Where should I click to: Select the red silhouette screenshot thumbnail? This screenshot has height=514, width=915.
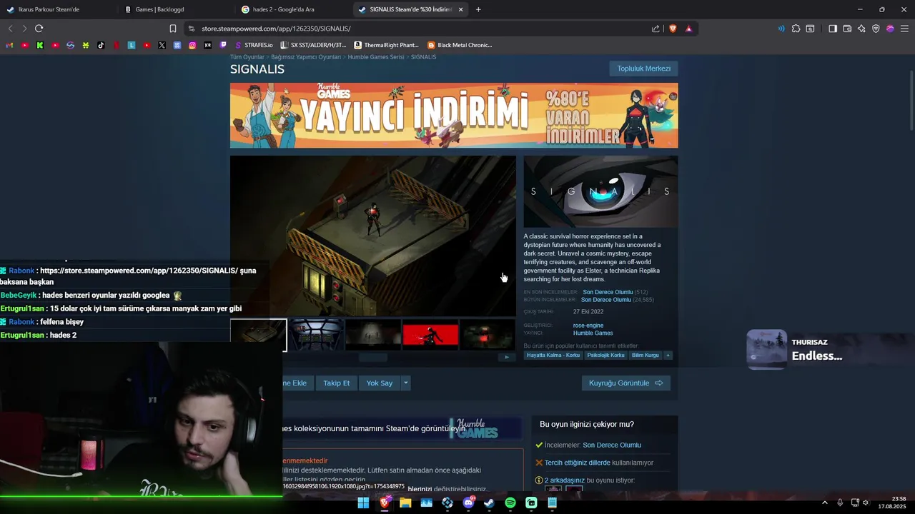point(430,335)
